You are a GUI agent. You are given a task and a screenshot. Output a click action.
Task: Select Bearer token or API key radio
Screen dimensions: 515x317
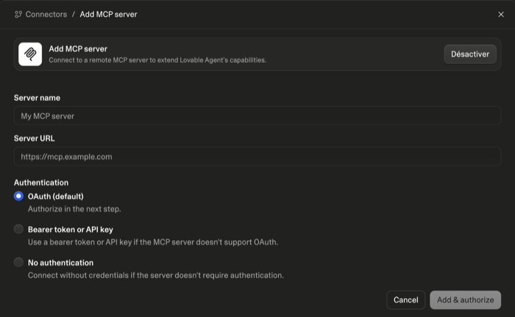(x=18, y=229)
